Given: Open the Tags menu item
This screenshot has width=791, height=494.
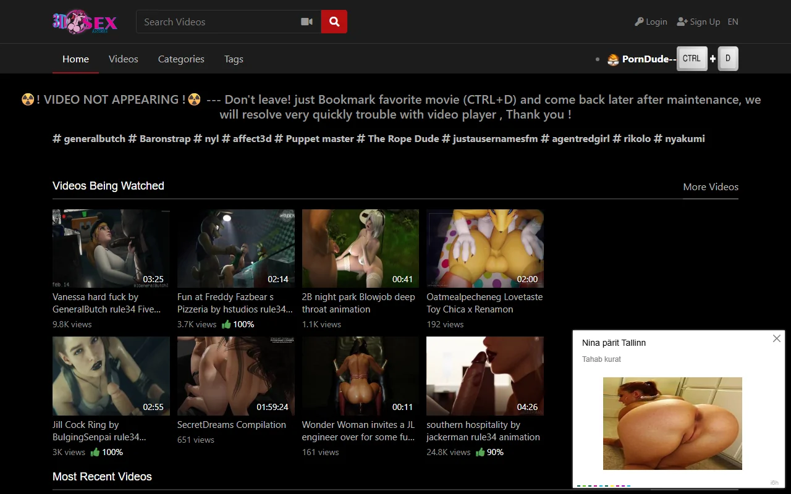Looking at the screenshot, I should pos(233,59).
